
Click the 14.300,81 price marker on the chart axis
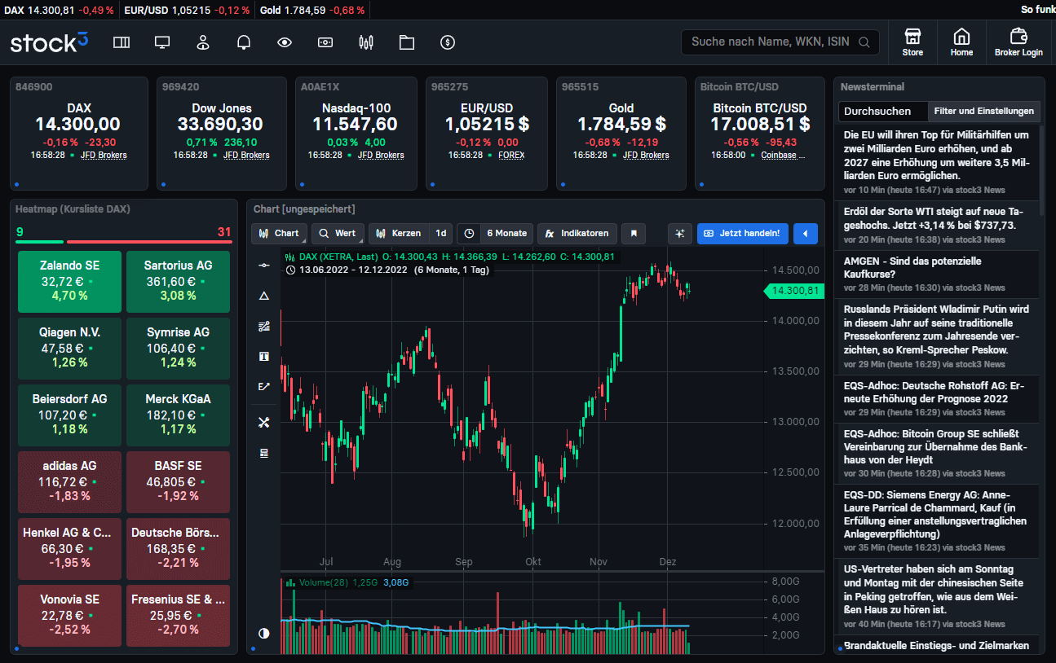tap(793, 291)
